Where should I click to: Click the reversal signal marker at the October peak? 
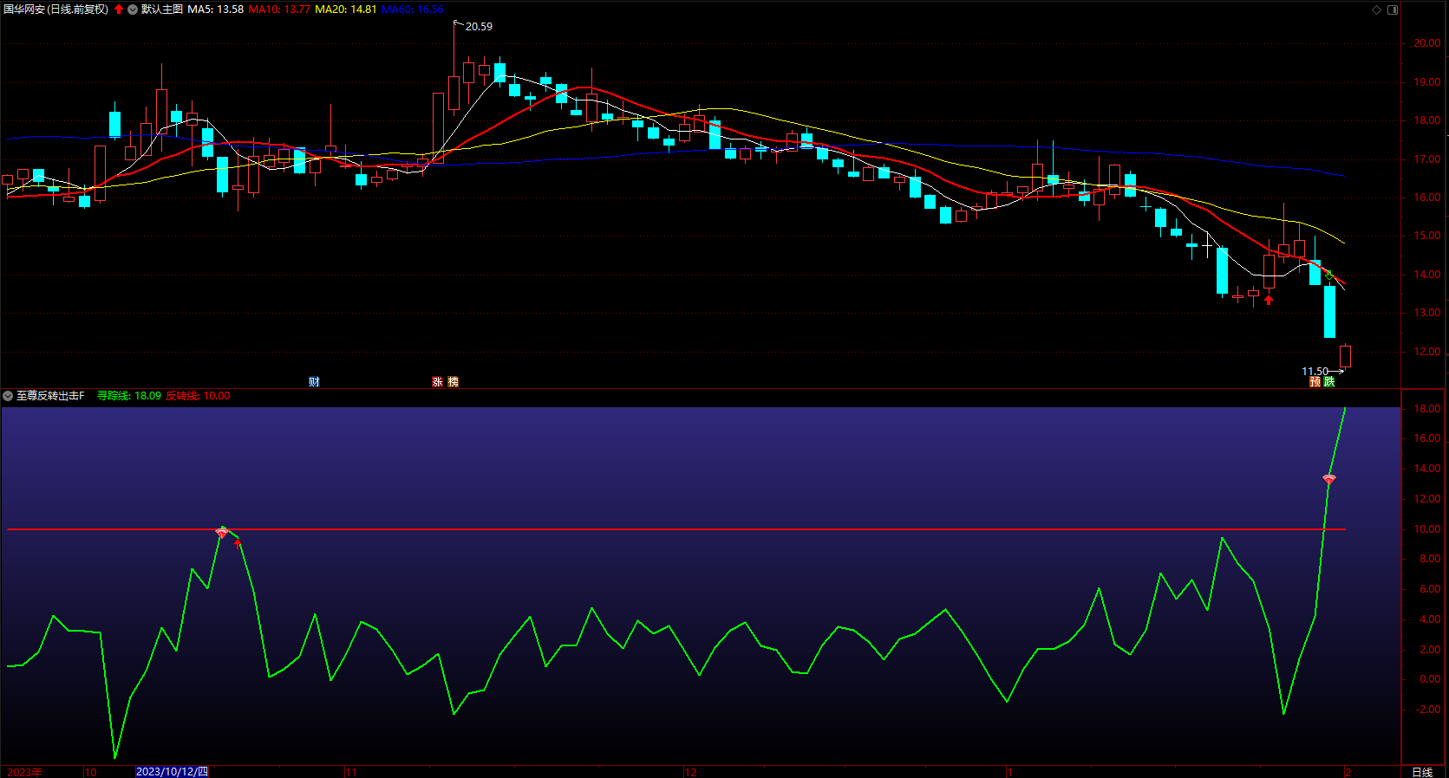pos(222,532)
